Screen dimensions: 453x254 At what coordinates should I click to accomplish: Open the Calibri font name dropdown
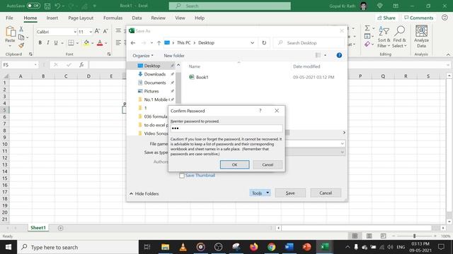(75, 32)
